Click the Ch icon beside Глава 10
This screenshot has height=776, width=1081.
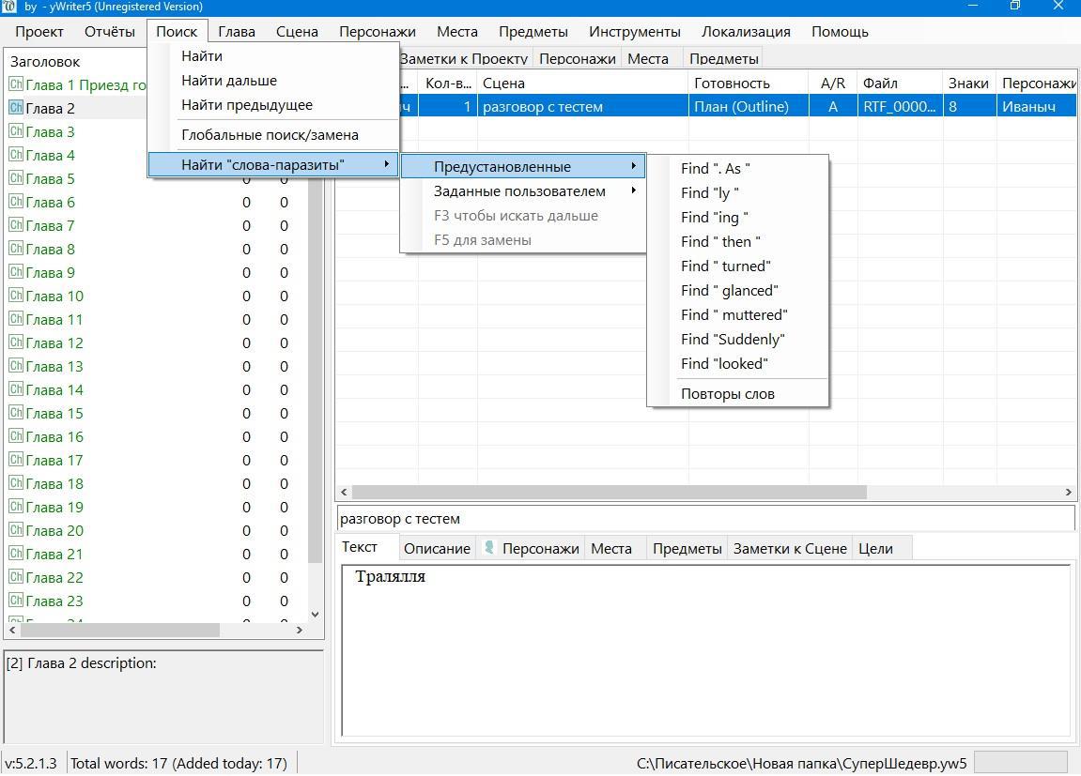[x=16, y=296]
